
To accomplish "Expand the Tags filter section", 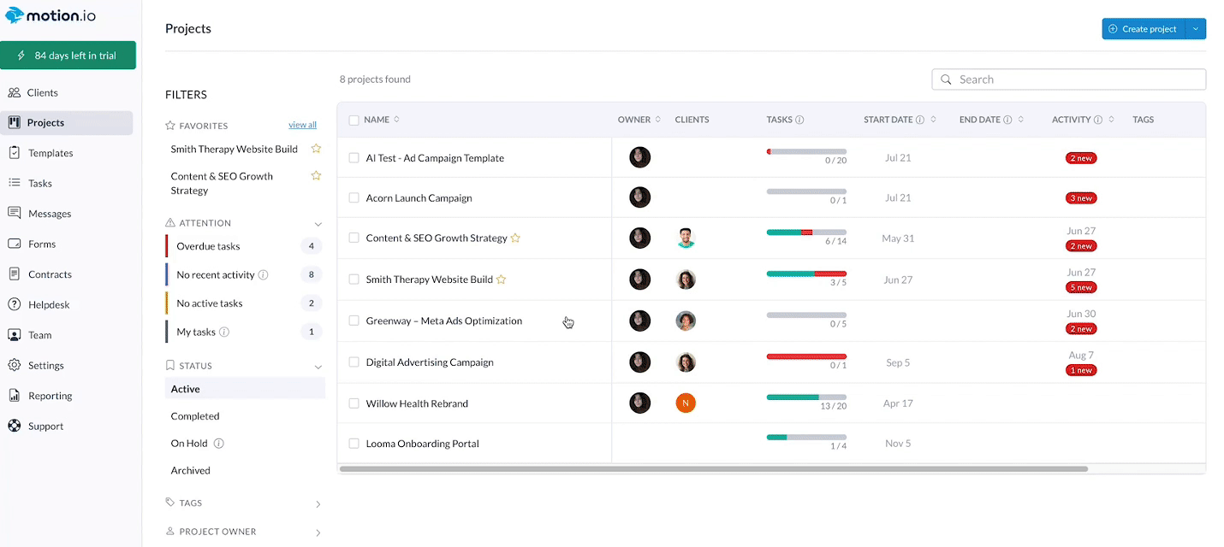I will [318, 503].
